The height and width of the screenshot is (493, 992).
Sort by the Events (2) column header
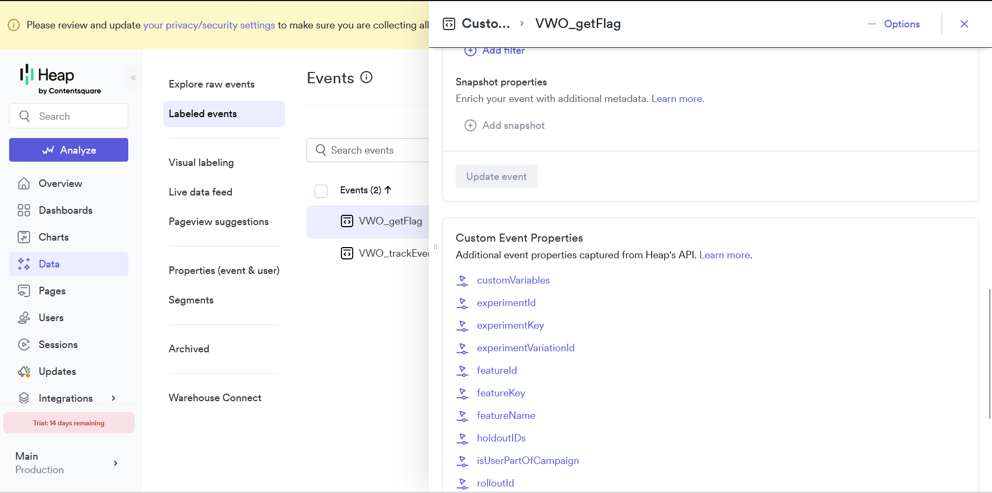366,190
